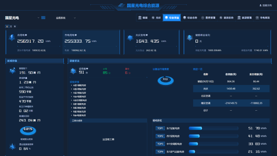Viewport: 277px width, 156px height.
Task: Click the 93分 equipment health gauge
Action: [x=165, y=80]
